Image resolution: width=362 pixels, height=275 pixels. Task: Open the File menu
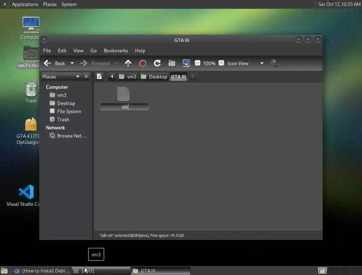point(47,51)
